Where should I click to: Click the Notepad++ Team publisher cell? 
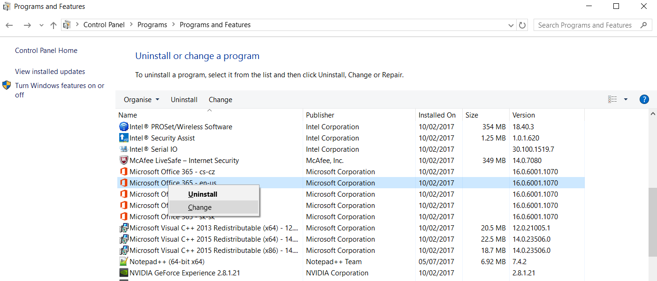[334, 262]
